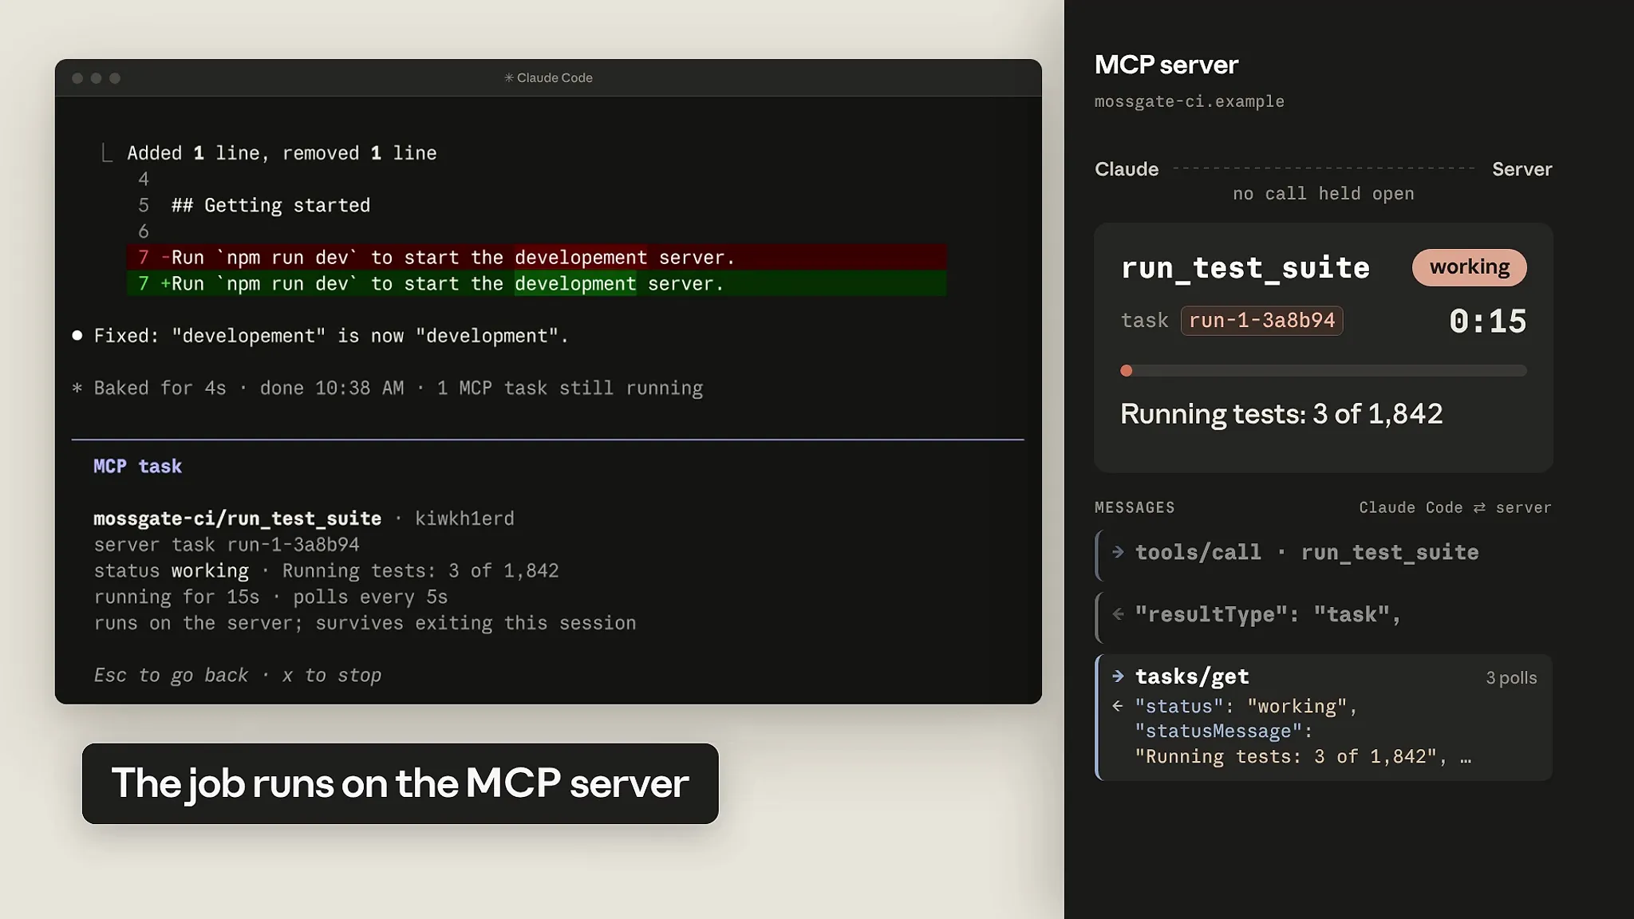
Task: Click the Claude Code asterisk logo in title bar
Action: click(x=508, y=78)
